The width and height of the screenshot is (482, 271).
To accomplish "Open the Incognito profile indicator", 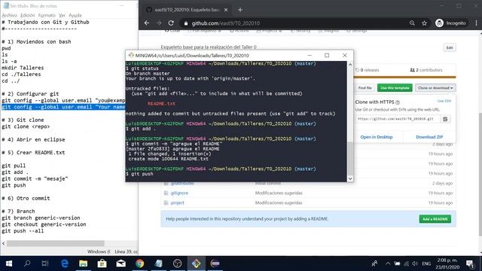I will [450, 23].
